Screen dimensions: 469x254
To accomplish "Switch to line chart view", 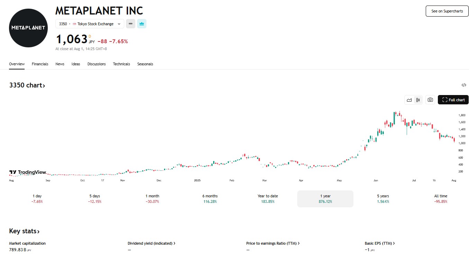I will 409,100.
